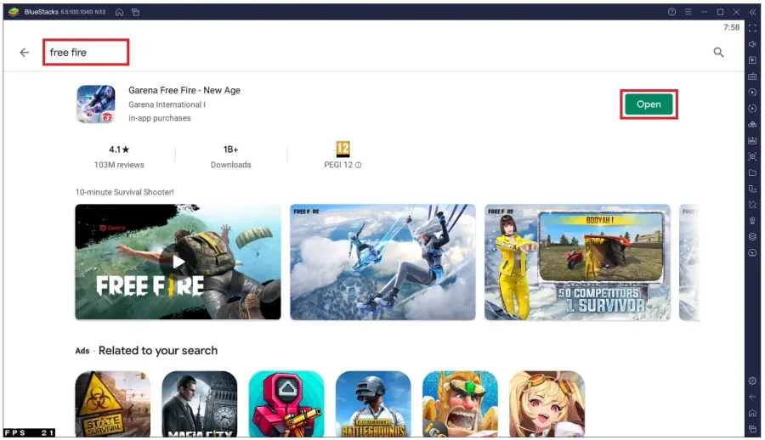
Task: Click the 1B+ Downloads stat
Action: point(230,156)
